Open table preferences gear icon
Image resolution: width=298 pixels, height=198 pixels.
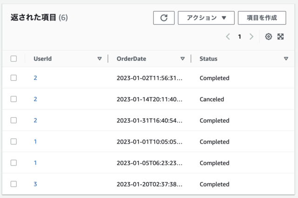pyautogui.click(x=268, y=36)
